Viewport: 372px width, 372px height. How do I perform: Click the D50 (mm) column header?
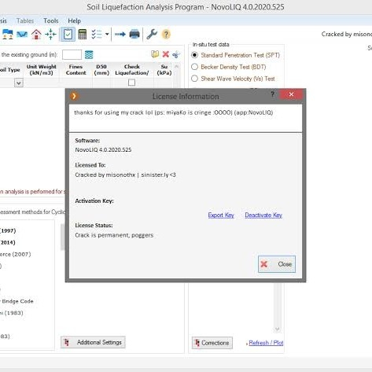(101, 70)
